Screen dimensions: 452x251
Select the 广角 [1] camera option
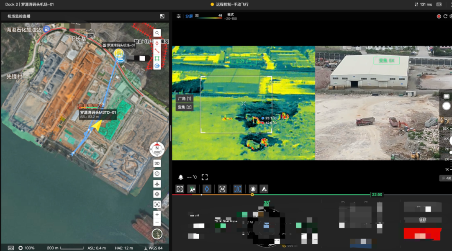click(x=185, y=99)
